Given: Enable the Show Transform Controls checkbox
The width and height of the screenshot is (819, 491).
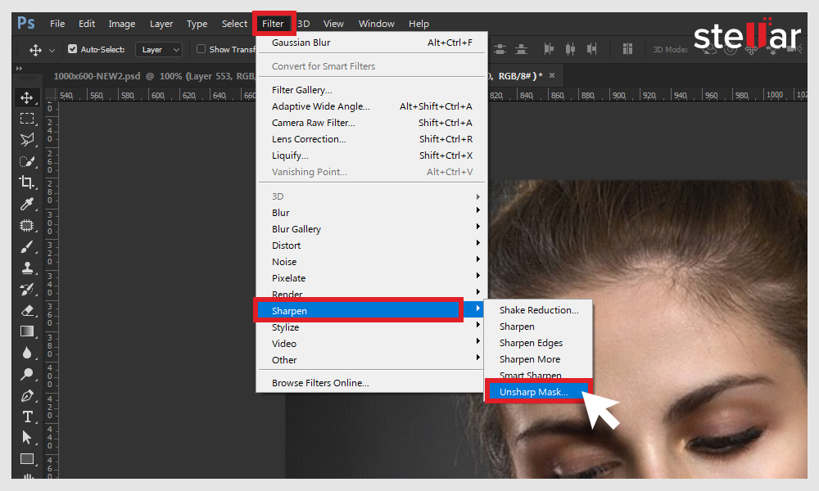Looking at the screenshot, I should [201, 48].
